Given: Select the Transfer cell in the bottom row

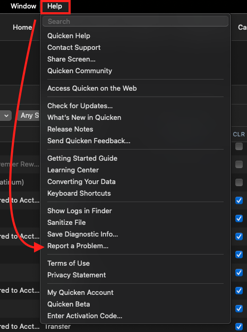Looking at the screenshot, I should coord(57,327).
